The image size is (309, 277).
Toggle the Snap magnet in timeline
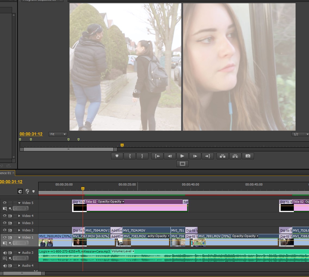pos(20,191)
